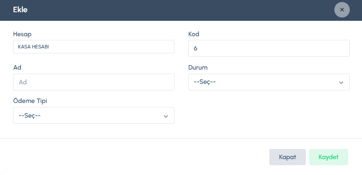Viewport: 362px width, 175px height.
Task: Click into the Ad text field
Action: click(94, 82)
